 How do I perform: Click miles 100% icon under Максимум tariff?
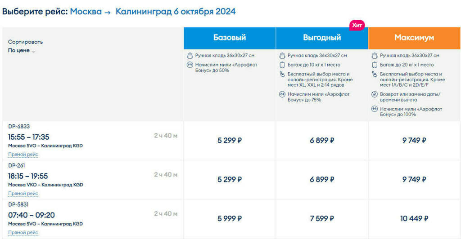tap(375, 109)
